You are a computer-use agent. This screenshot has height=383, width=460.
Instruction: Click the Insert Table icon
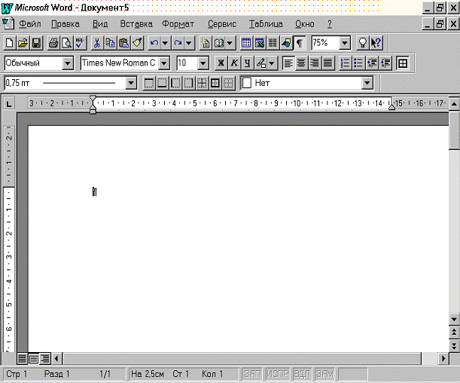[246, 43]
